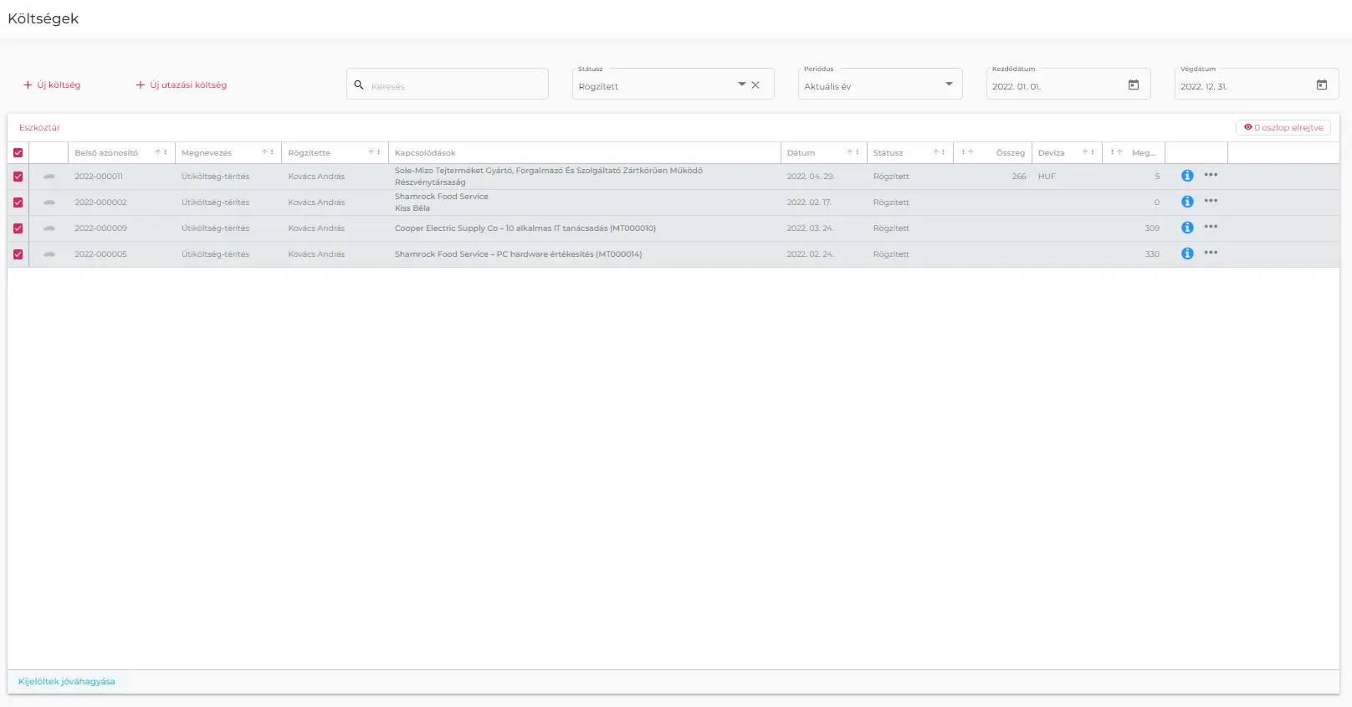Open three-dot menu for expense 2022-000002

coord(1211,201)
